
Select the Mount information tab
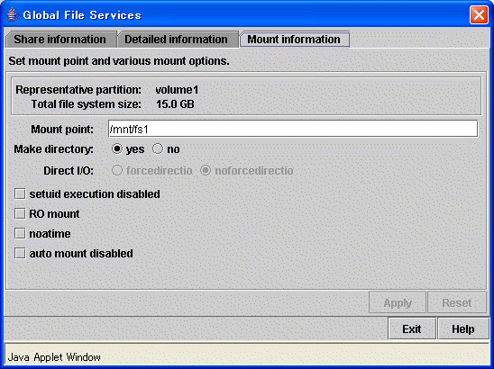[294, 40]
